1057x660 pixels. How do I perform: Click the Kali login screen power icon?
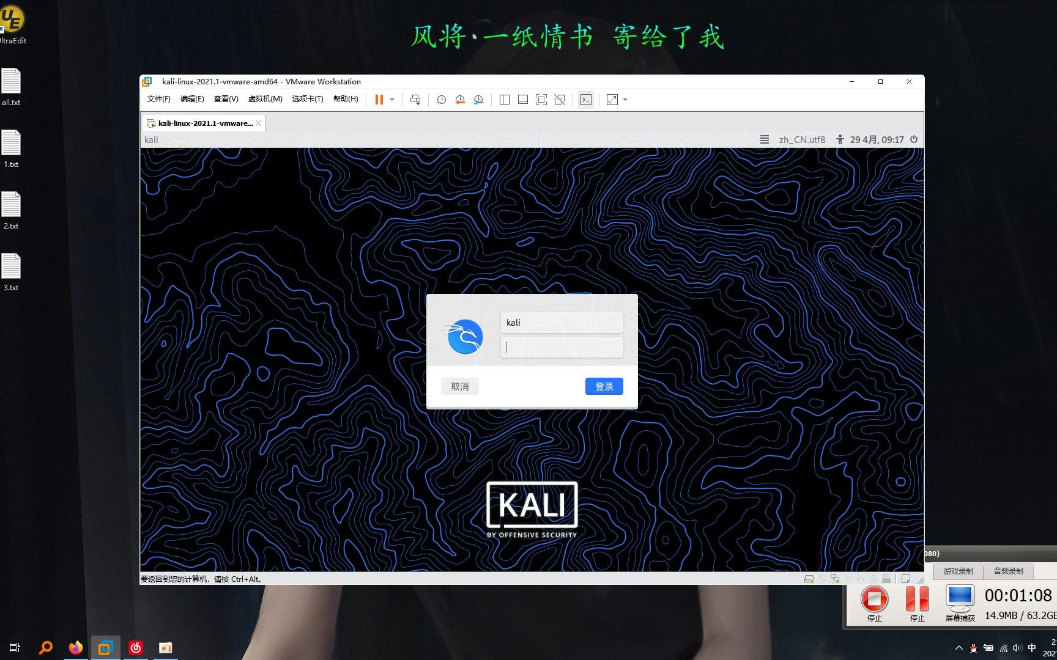click(914, 139)
